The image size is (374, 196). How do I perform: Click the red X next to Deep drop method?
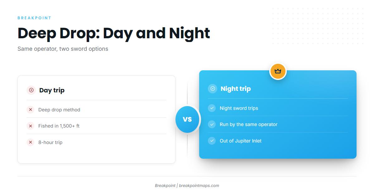(x=31, y=110)
